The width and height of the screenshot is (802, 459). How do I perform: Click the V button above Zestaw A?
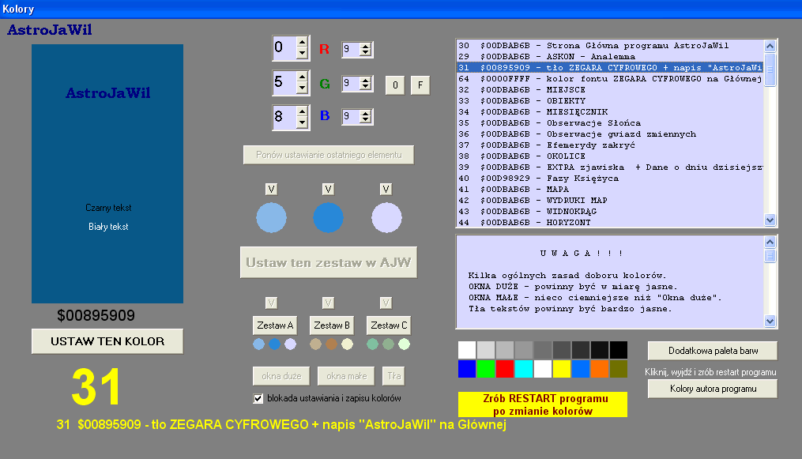click(x=271, y=303)
